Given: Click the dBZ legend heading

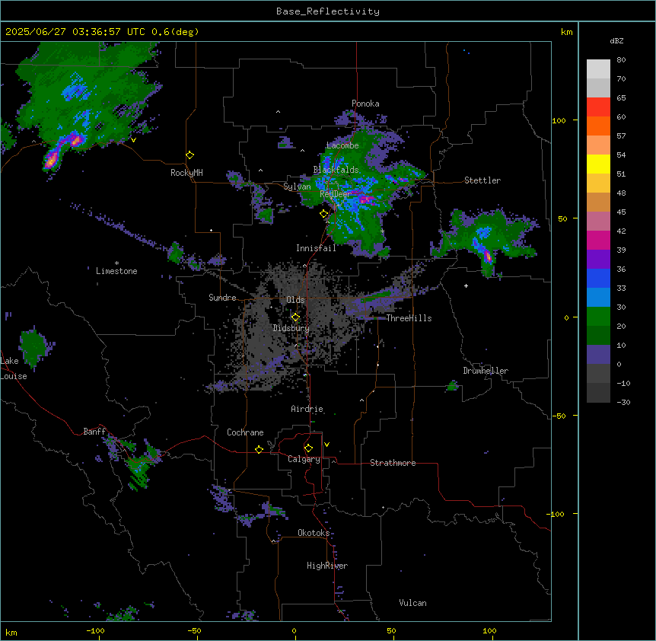Looking at the screenshot, I should click(x=616, y=40).
